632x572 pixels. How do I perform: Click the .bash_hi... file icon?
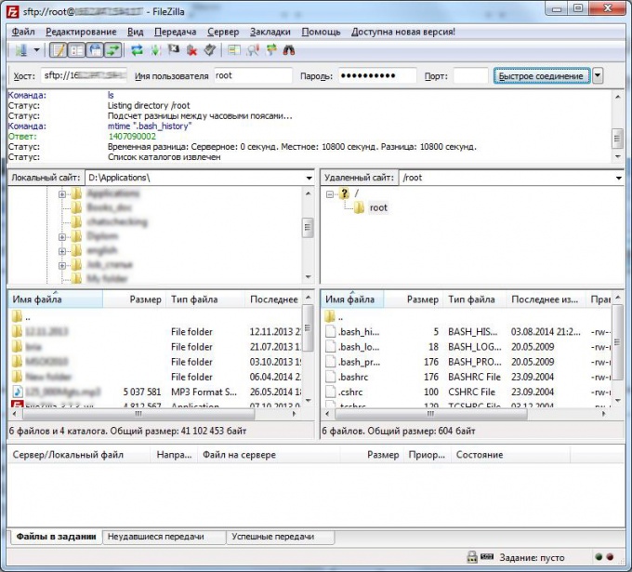(331, 332)
